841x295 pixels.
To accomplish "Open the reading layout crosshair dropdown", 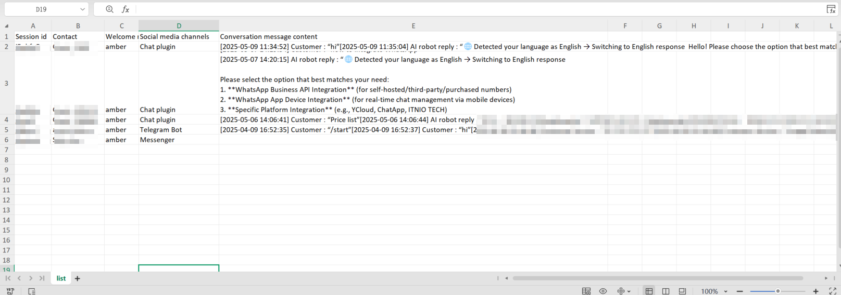I will click(x=624, y=291).
